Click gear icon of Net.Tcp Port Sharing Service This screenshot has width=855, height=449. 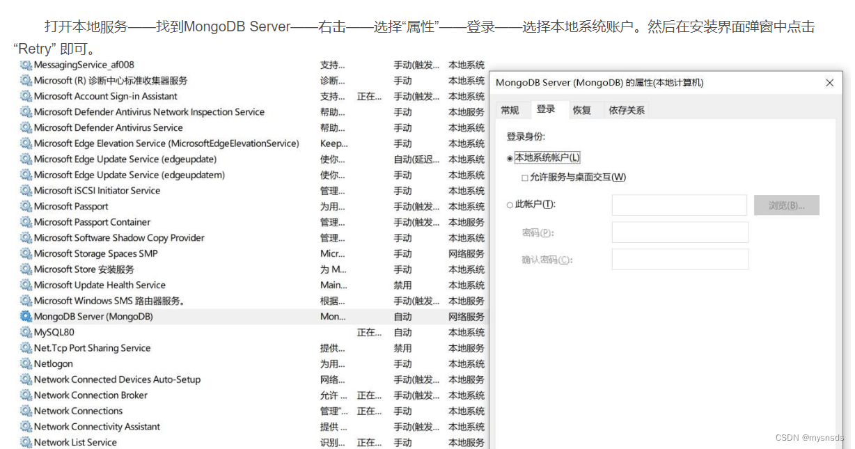point(26,348)
